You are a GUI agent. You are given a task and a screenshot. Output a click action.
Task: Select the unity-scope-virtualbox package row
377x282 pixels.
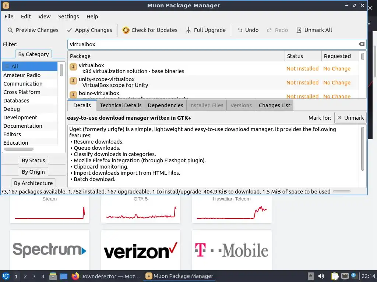coord(213,82)
